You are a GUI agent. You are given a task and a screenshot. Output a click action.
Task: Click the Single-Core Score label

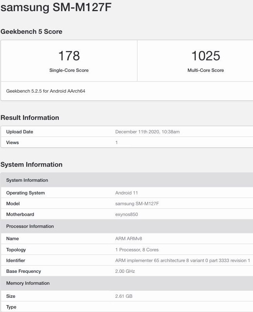69,70
